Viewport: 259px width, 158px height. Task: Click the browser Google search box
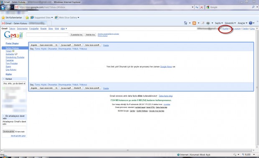230,7
